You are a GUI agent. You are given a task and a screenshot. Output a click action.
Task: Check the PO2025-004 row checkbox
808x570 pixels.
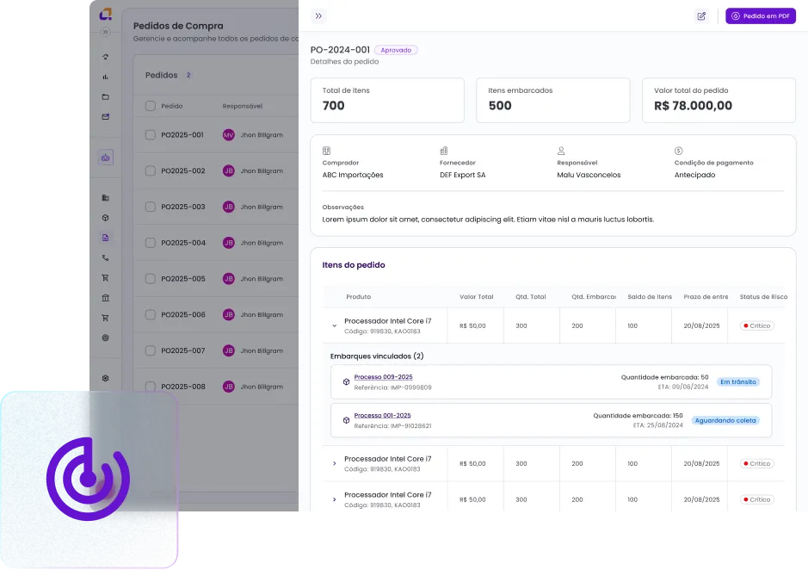click(151, 243)
